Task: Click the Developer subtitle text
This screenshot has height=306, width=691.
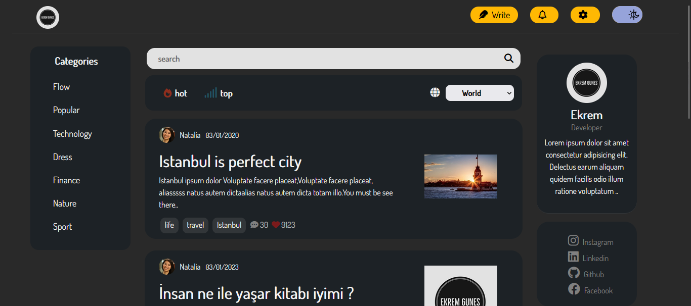Action: (x=587, y=128)
